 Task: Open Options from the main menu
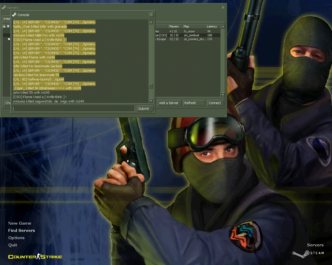tap(16, 238)
